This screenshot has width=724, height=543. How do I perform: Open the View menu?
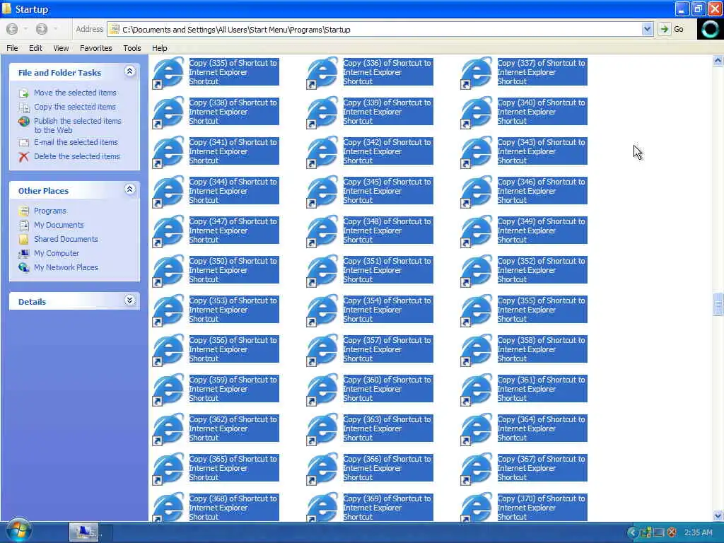[x=61, y=48]
